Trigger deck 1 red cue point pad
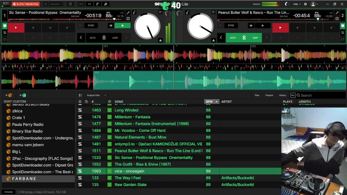The image size is (347, 195). click(x=16, y=28)
